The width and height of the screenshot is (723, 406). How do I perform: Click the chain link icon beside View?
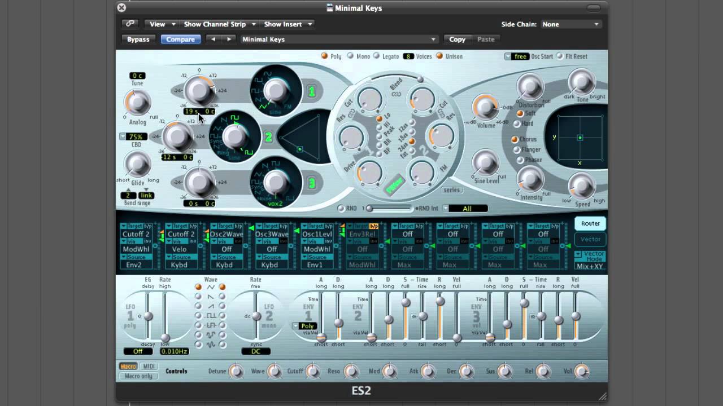point(130,24)
